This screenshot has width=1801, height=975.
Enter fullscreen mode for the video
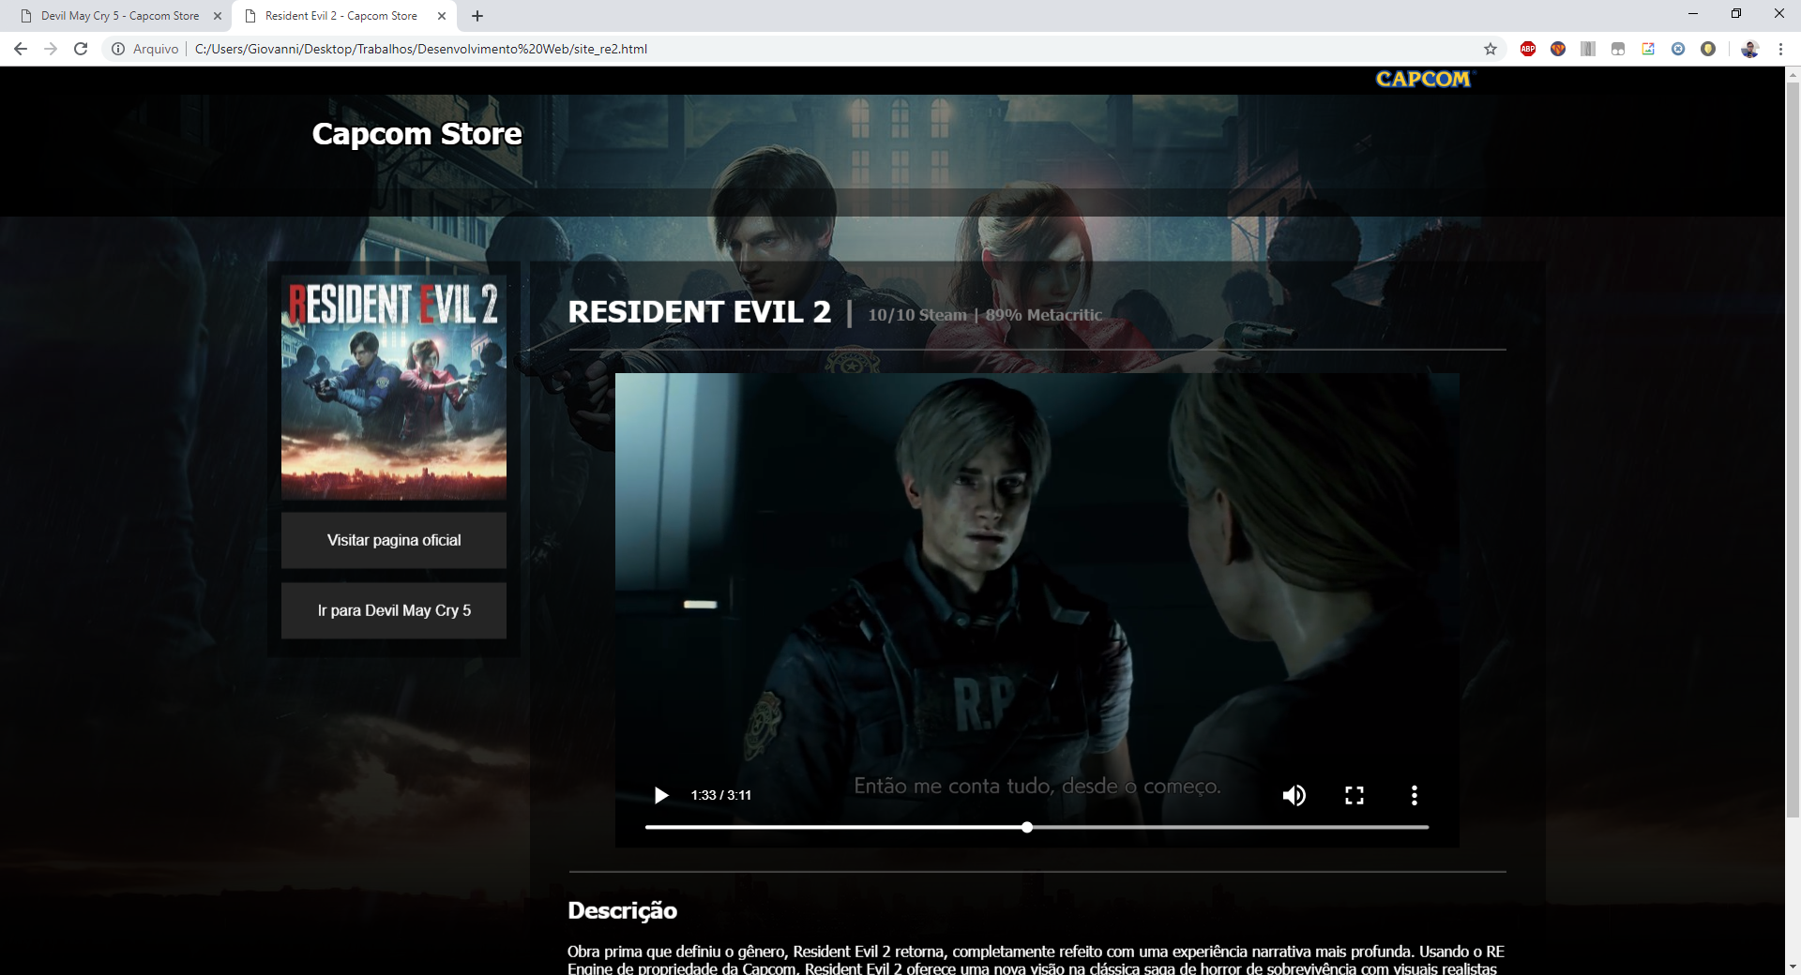click(x=1355, y=795)
